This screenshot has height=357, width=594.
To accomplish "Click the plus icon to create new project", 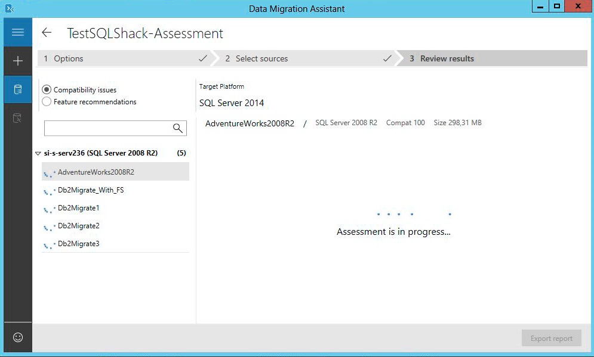I will 18,61.
